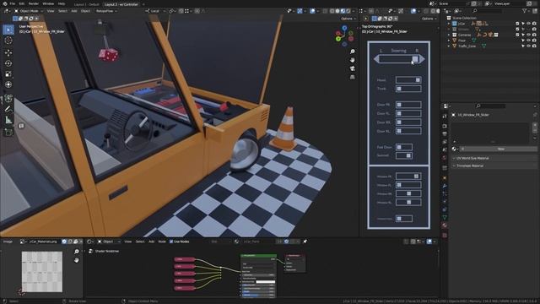Toggle the Use Nodes checkbox

(x=171, y=242)
